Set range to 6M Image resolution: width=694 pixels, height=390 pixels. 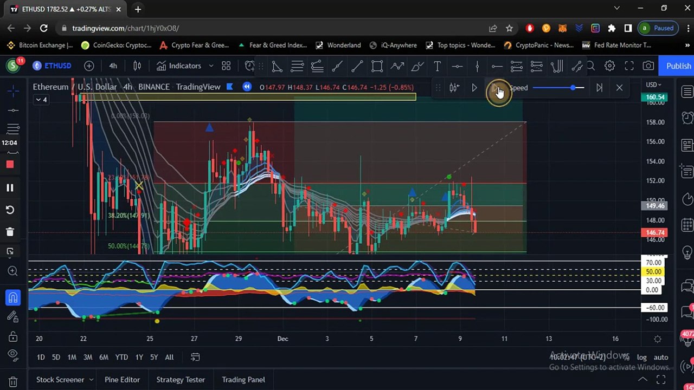click(x=104, y=357)
